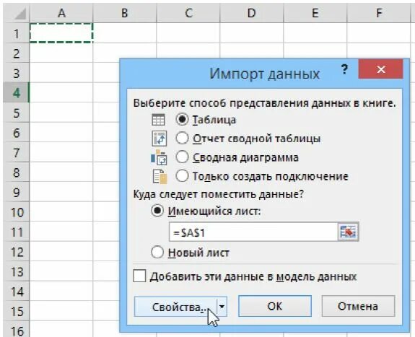
Task: Open the Свойства button
Action: pos(175,307)
